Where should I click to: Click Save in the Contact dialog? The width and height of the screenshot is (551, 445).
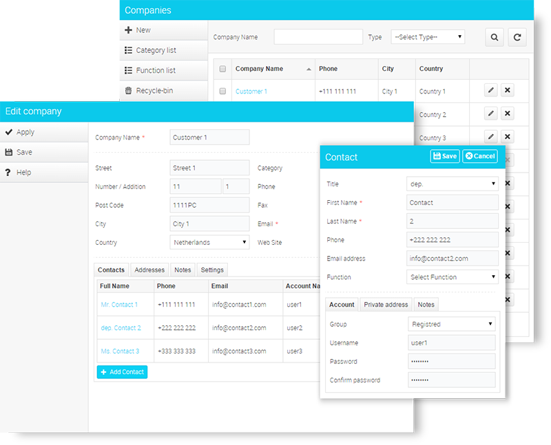(444, 156)
